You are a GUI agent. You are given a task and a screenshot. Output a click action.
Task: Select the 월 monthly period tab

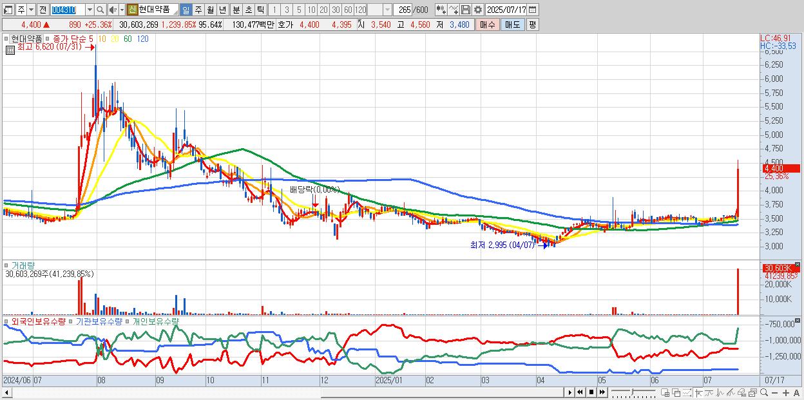210,10
